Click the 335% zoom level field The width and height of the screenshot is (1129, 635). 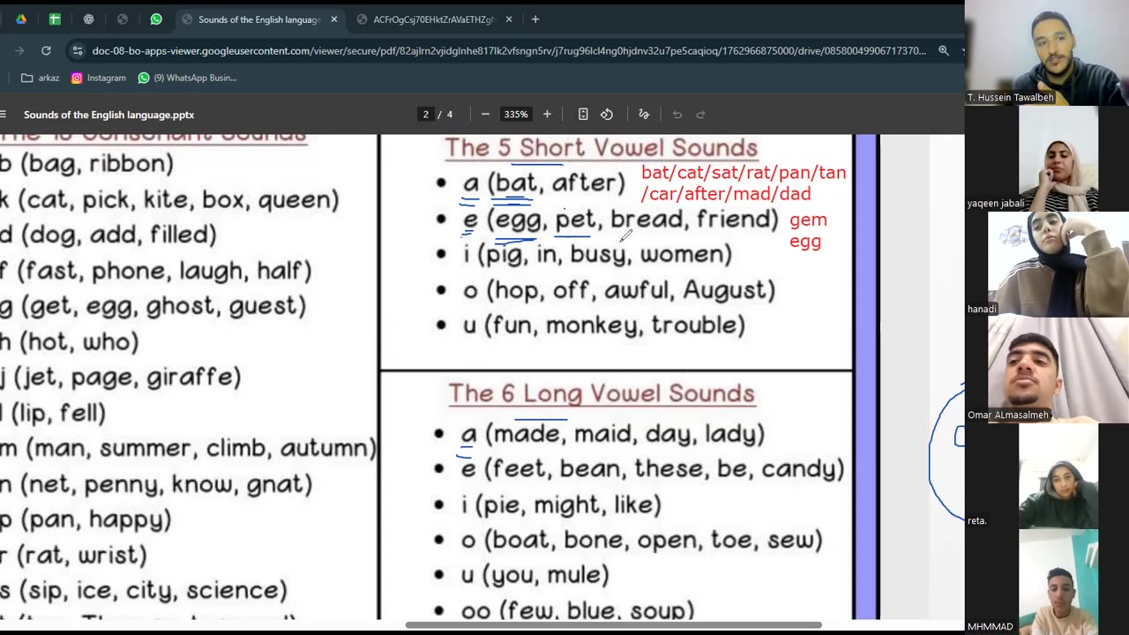pos(515,115)
